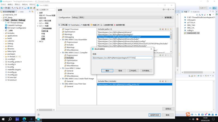
Task: Select the packages/ST7735S include path row
Action: (x=134, y=37)
